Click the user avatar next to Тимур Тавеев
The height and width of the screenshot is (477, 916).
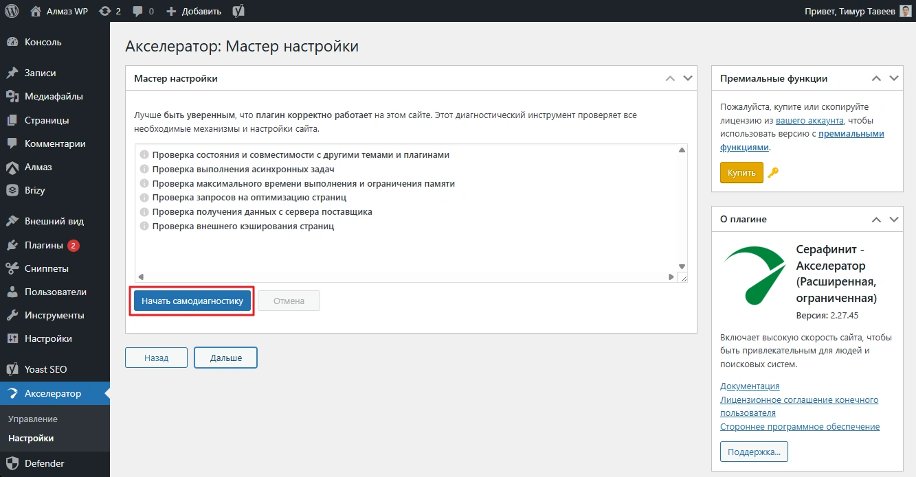coord(906,11)
